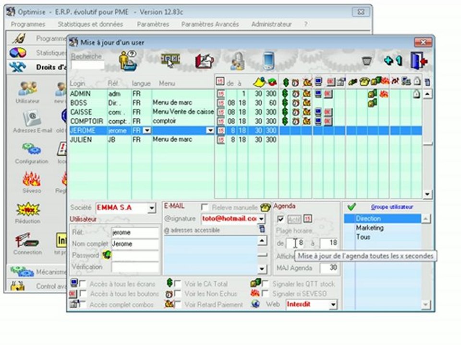Open Statistiques et données menu

click(x=90, y=24)
